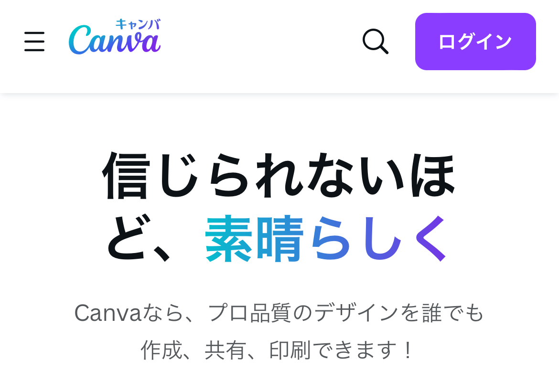This screenshot has height=392, width=559.
Task: Click the headline line 信じられないほ
Action: pos(279,175)
